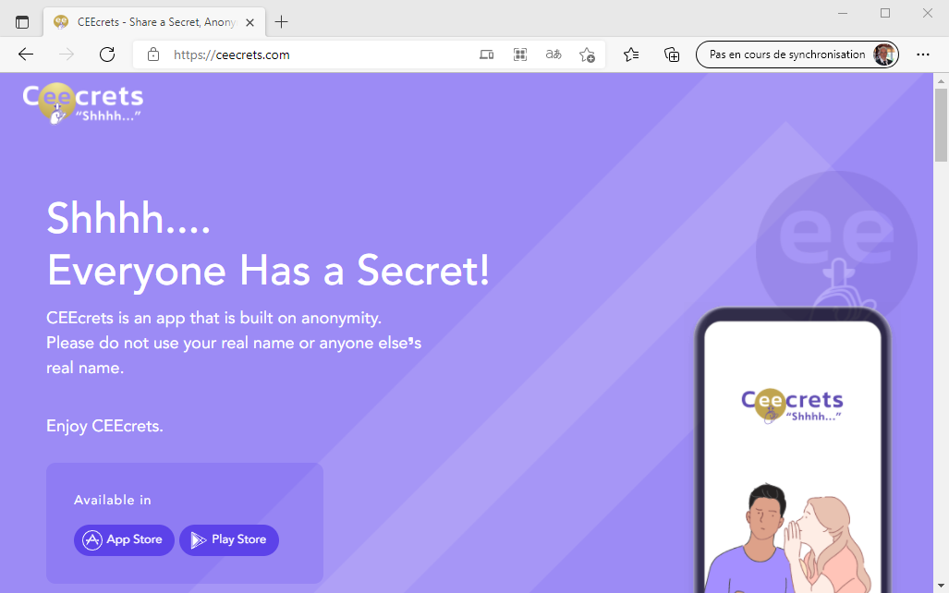Open the tab actions menu icon
This screenshot has width=949, height=593.
pos(22,22)
